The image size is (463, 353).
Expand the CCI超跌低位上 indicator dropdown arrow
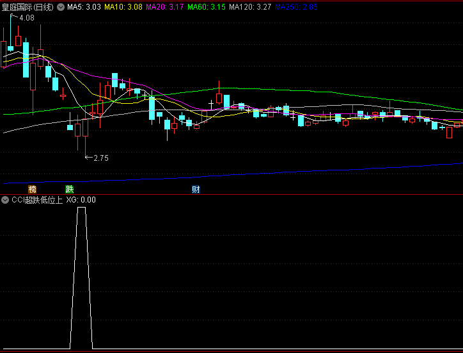tap(5, 200)
